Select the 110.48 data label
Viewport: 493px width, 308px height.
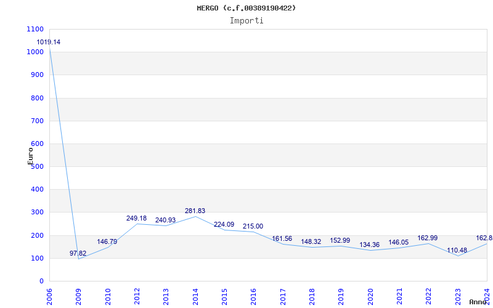[457, 251]
